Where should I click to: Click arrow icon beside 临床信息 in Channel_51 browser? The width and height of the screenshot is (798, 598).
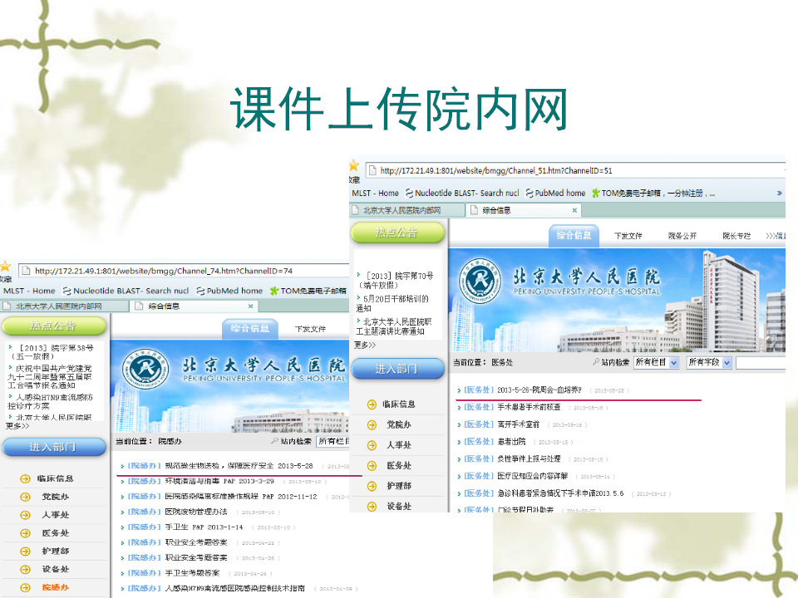(372, 404)
